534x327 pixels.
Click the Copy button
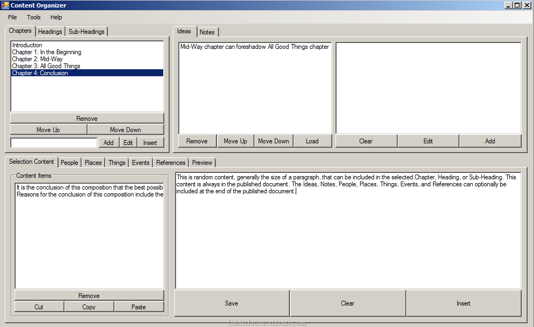tap(89, 307)
